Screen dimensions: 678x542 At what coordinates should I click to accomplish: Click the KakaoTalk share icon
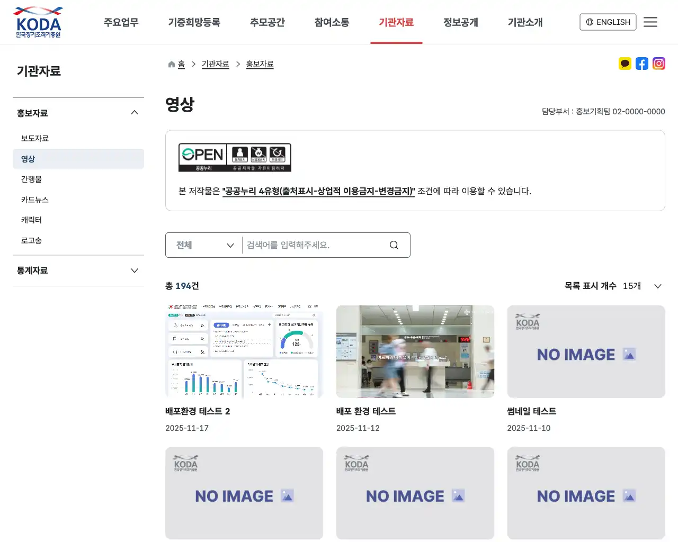point(625,64)
